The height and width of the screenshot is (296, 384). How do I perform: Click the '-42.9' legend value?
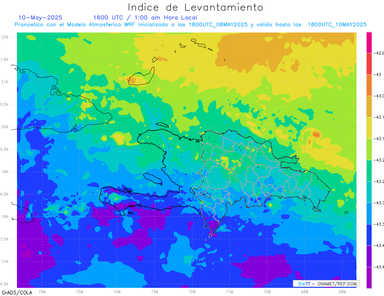(379, 53)
